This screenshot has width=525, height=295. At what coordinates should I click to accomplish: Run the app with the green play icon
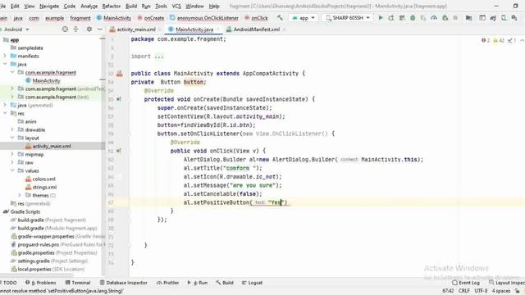point(381,18)
